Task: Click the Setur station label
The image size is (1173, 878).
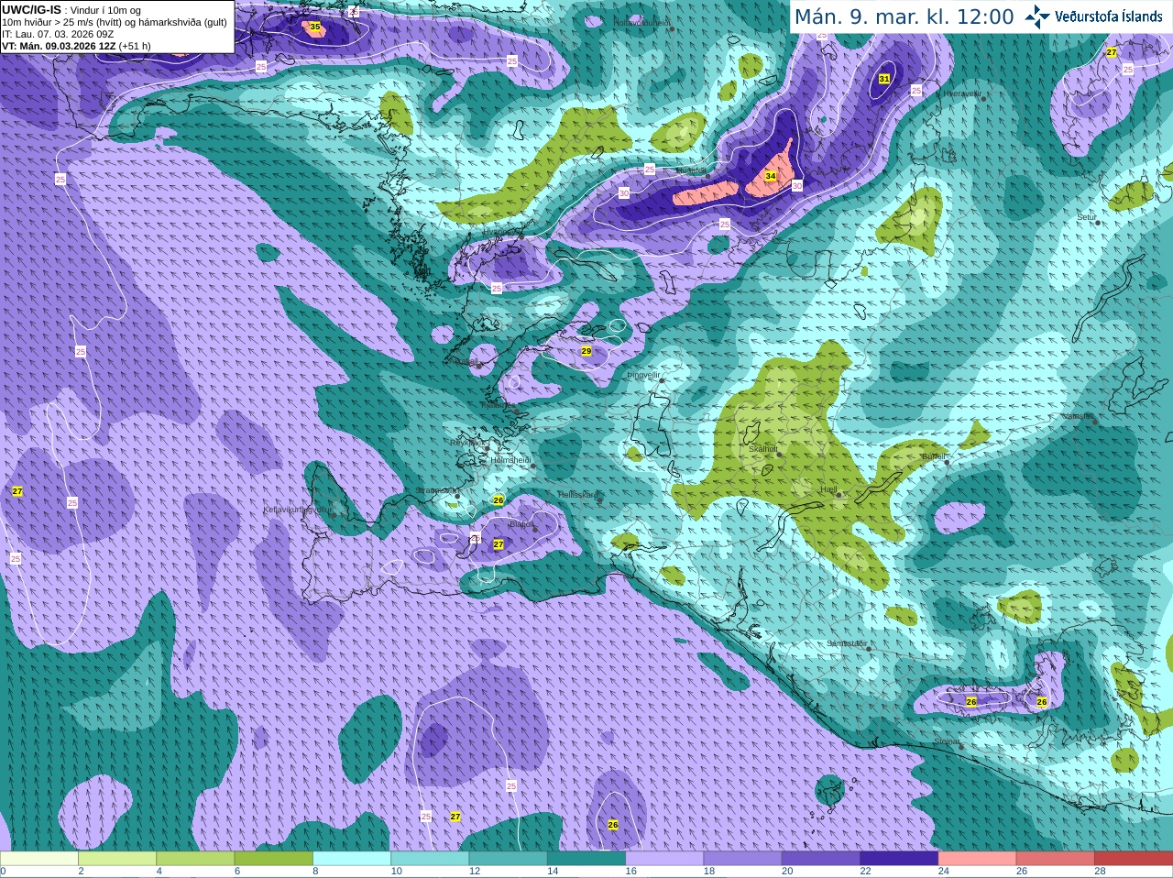Action: (1086, 217)
